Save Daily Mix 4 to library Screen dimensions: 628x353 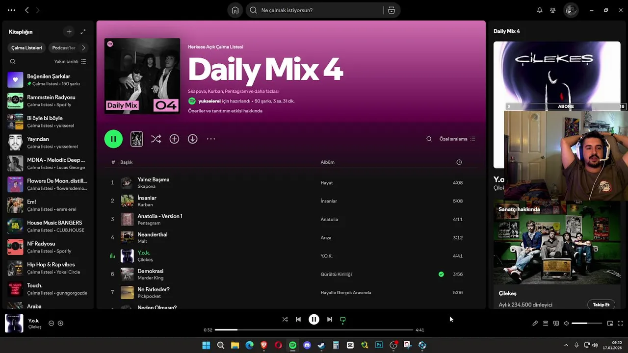click(x=174, y=139)
